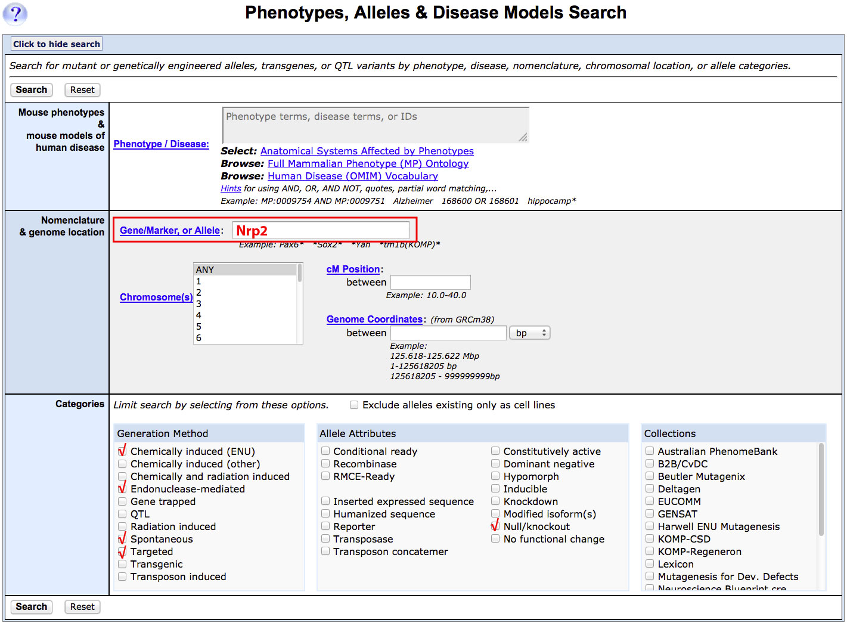Viewport: 847px width, 623px height.
Task: Check Chemically and radiation induced
Action: [x=122, y=476]
